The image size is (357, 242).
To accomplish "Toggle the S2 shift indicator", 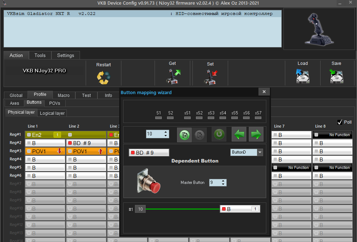I will coord(170,118).
